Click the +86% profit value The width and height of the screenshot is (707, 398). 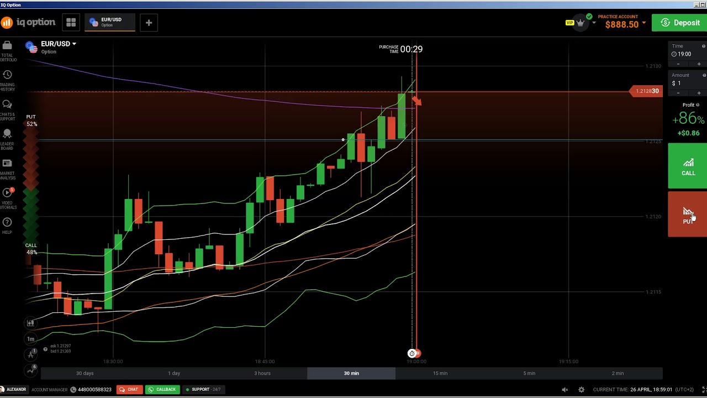(x=688, y=118)
